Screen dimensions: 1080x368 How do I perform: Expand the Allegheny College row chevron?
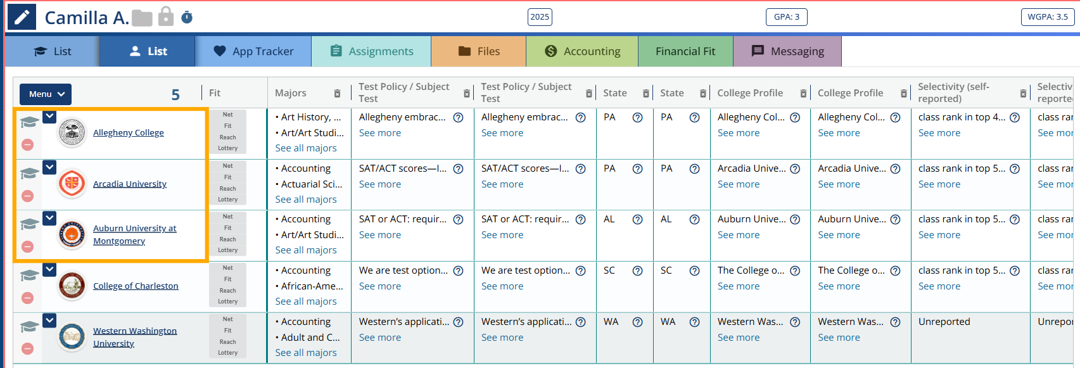(49, 117)
